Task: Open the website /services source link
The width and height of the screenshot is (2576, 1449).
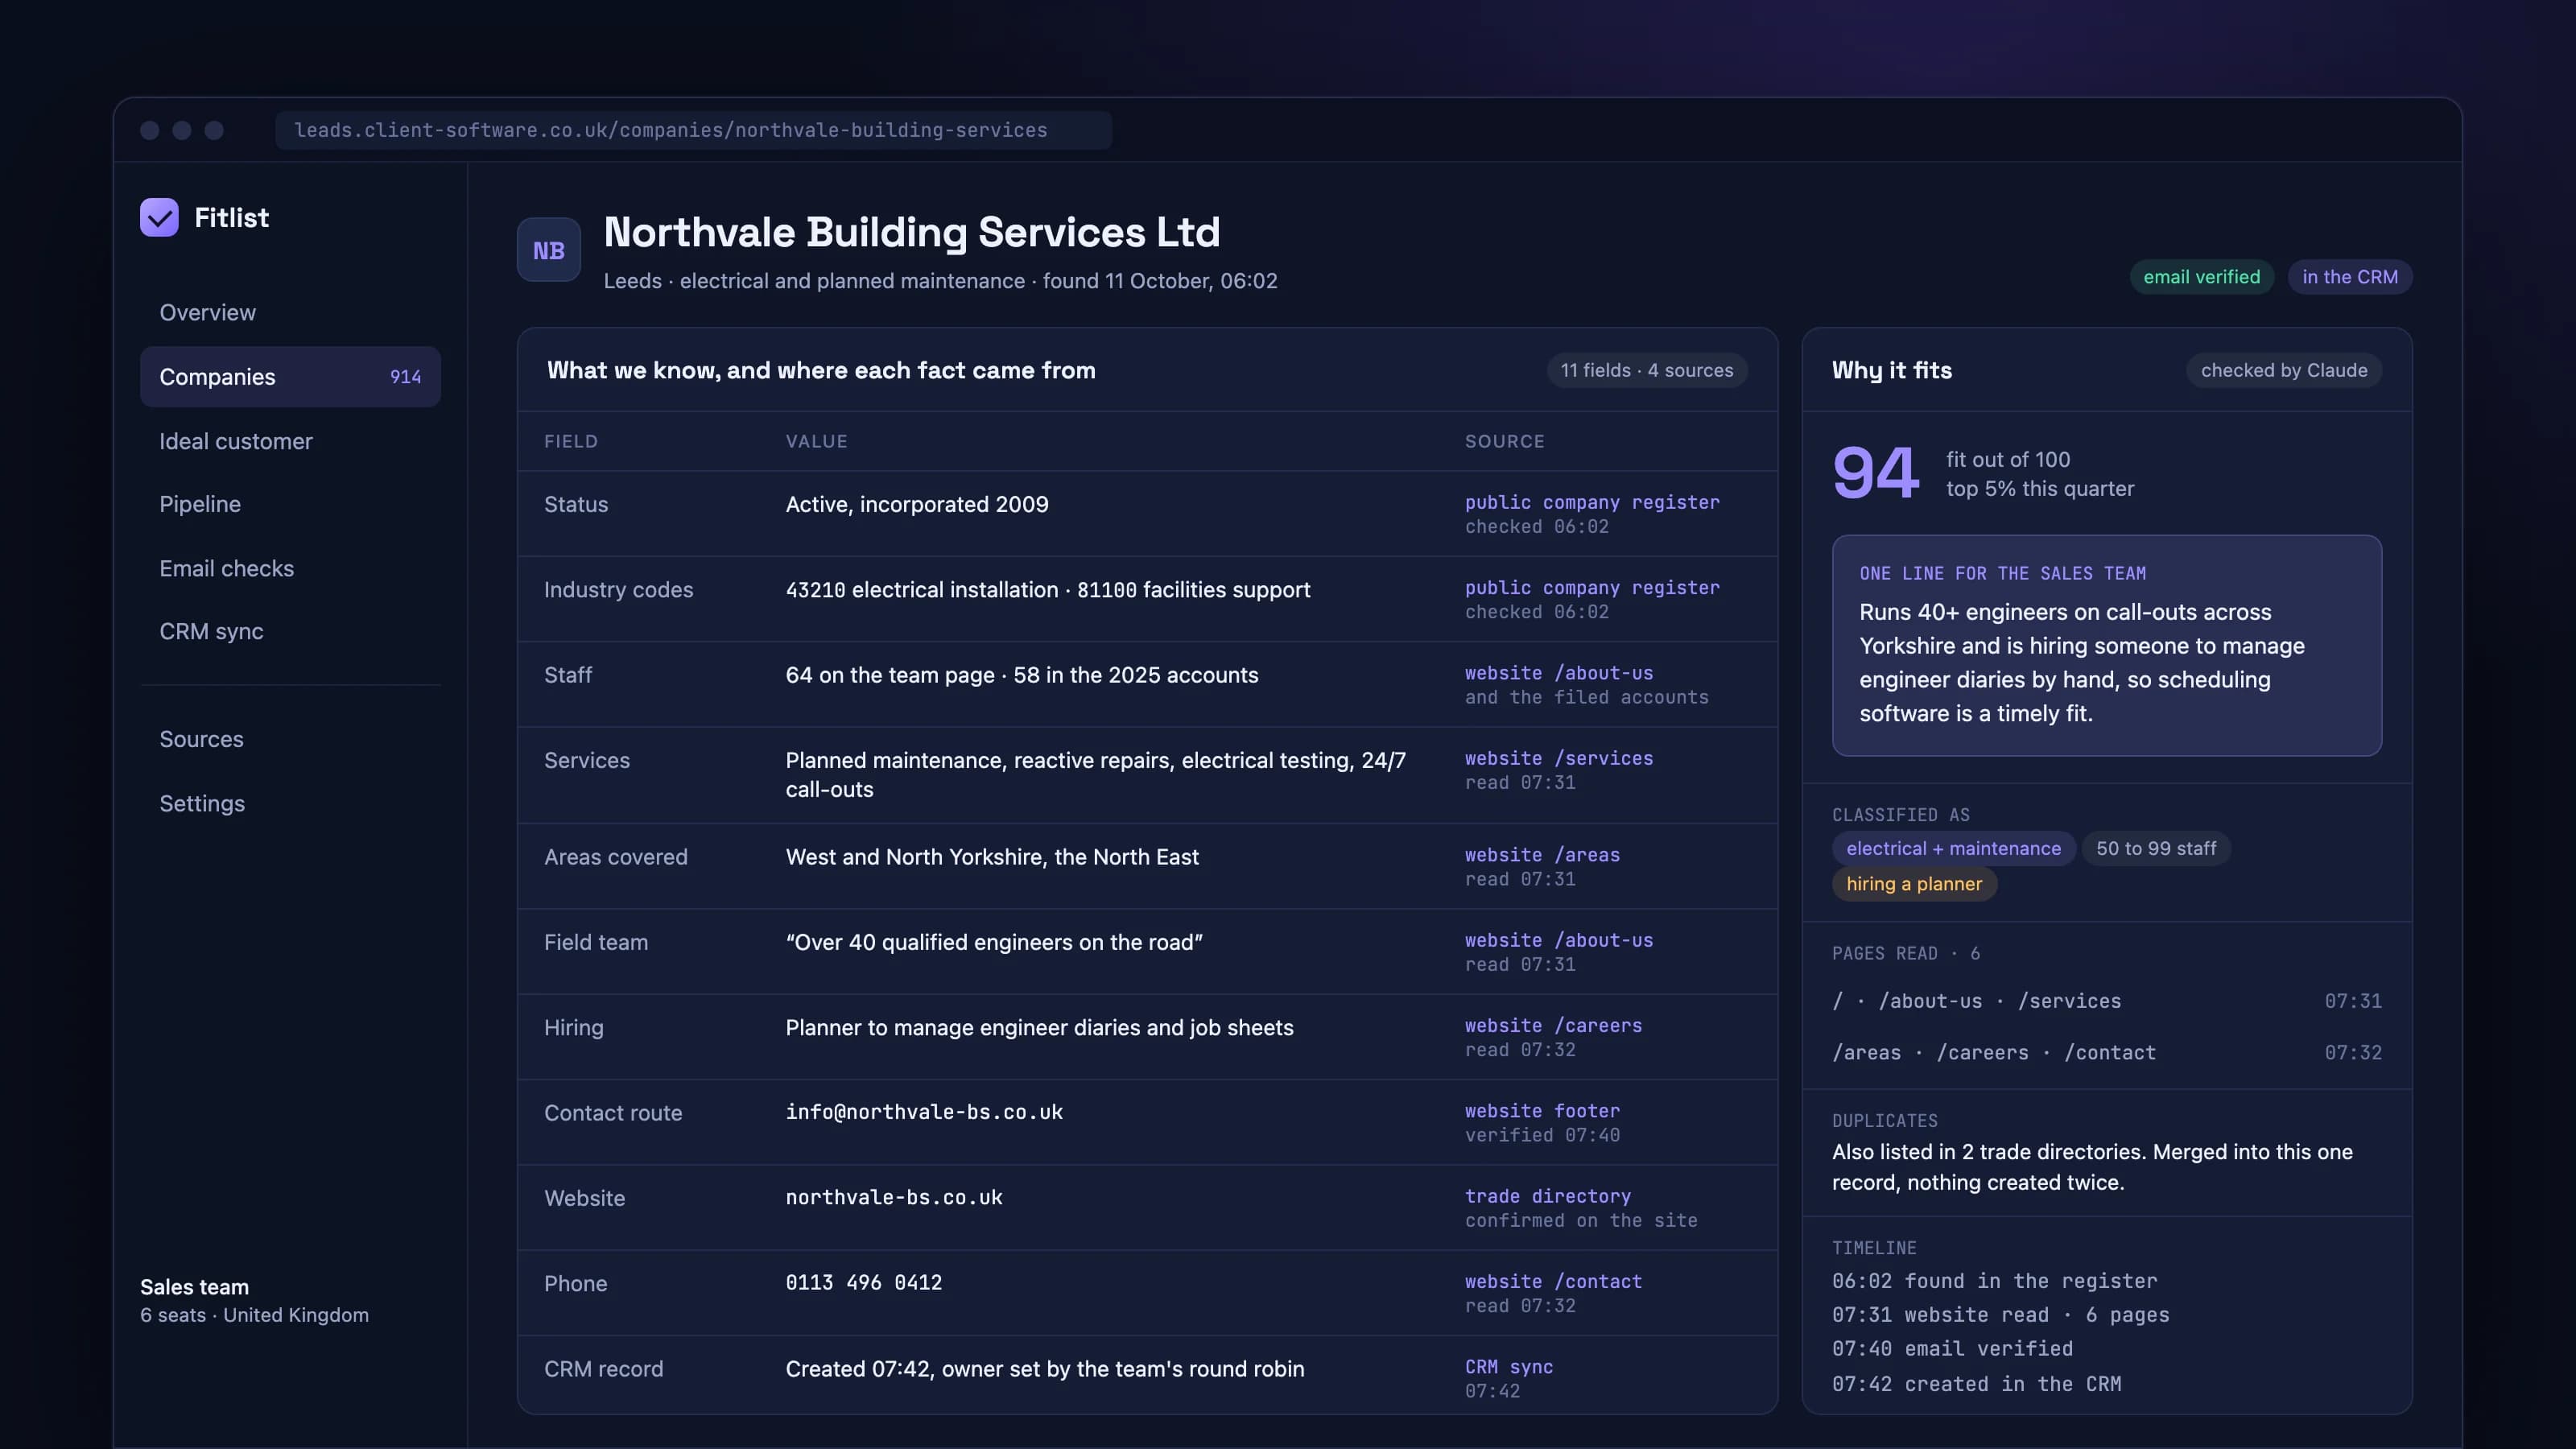Action: (1559, 758)
